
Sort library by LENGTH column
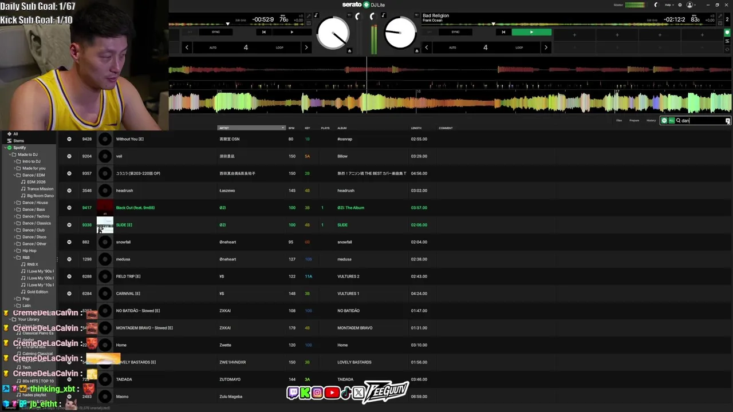point(416,128)
